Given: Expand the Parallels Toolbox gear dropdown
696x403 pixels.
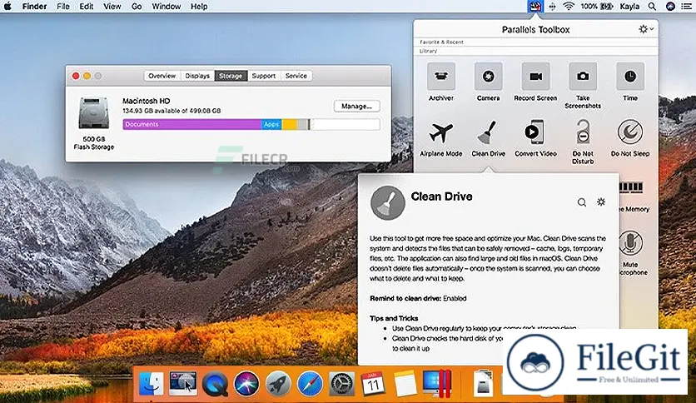Looking at the screenshot, I should pos(645,29).
